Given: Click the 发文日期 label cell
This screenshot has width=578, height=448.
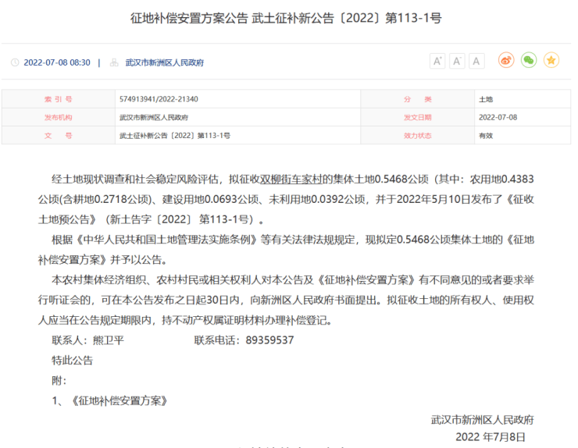Looking at the screenshot, I should coord(417,117).
